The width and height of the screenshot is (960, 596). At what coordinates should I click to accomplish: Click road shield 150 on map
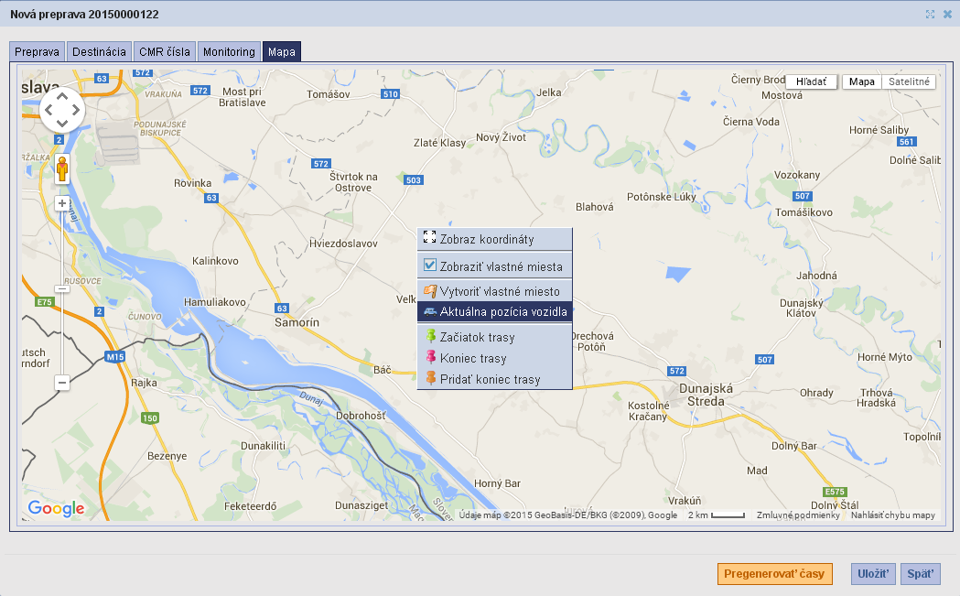[x=150, y=417]
